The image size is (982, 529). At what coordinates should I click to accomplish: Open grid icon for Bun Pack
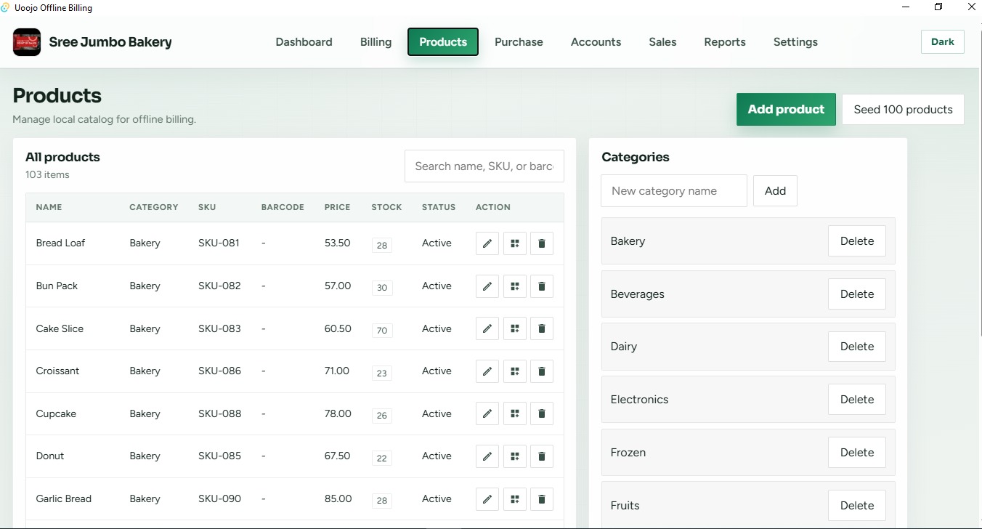(515, 286)
